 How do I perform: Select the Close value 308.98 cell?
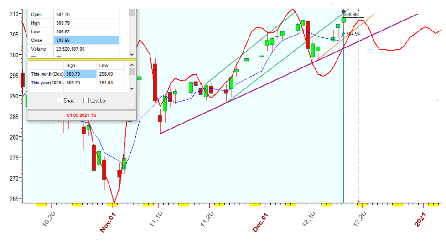pyautogui.click(x=87, y=41)
